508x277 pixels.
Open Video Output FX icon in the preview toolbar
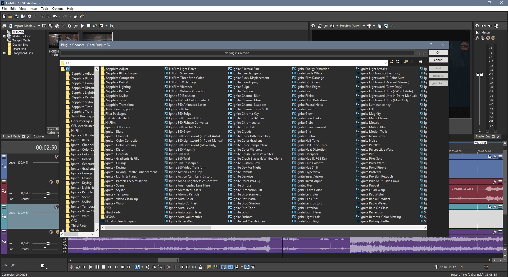326,26
